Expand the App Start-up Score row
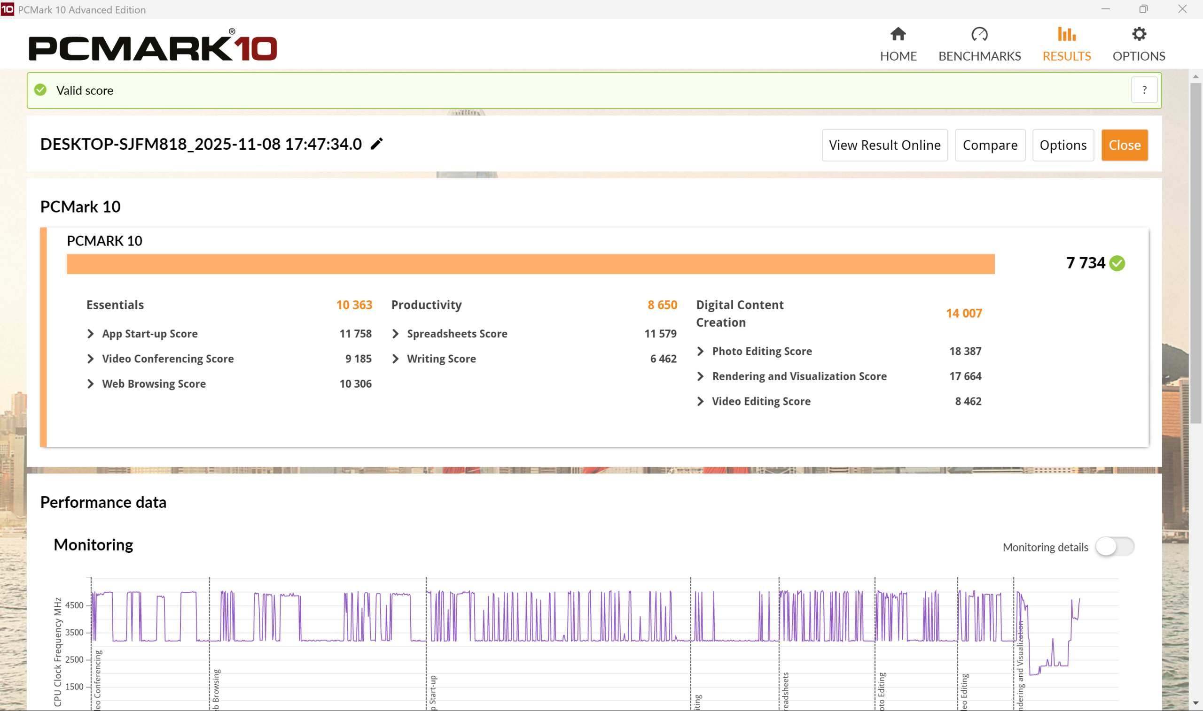Screen dimensions: 1203x711 click(91, 334)
